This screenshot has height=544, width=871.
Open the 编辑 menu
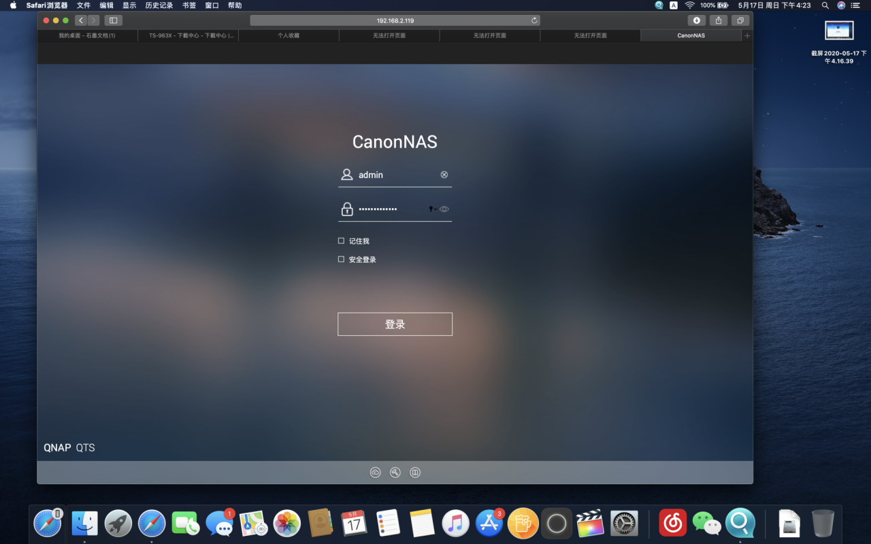[107, 5]
